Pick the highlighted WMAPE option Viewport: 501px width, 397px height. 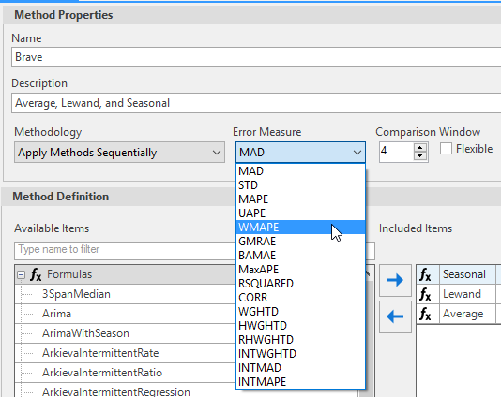pos(300,228)
